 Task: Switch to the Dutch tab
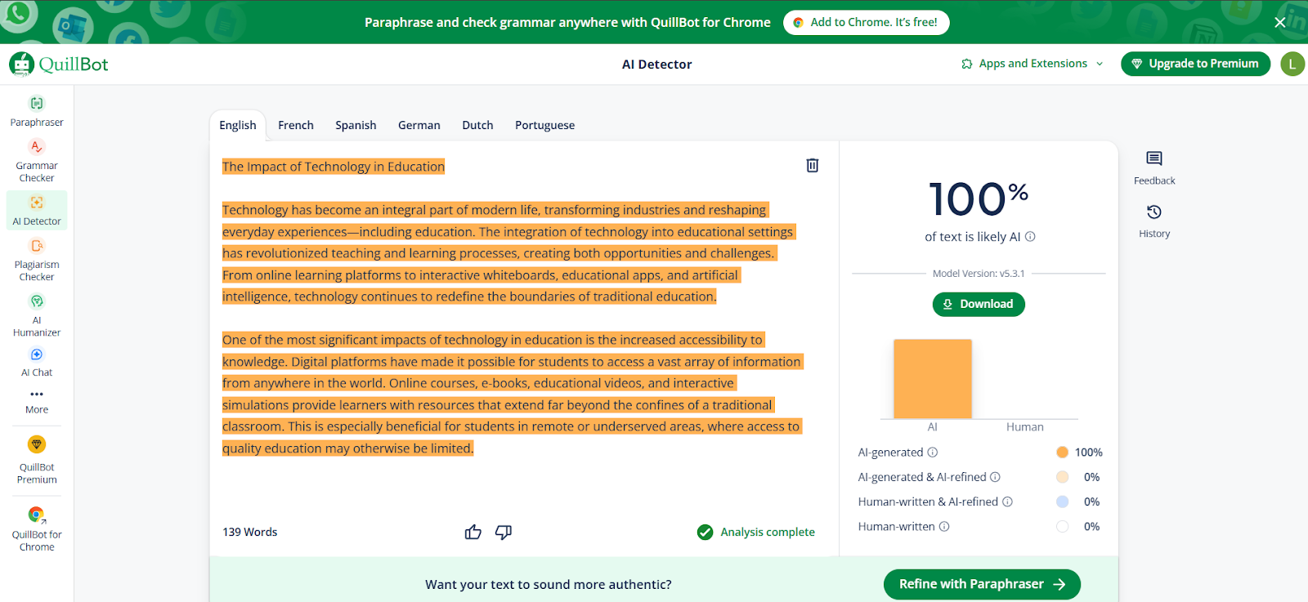tap(477, 125)
